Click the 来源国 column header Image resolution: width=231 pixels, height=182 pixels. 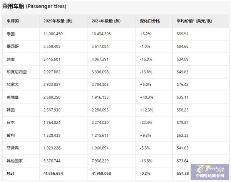click(13, 21)
